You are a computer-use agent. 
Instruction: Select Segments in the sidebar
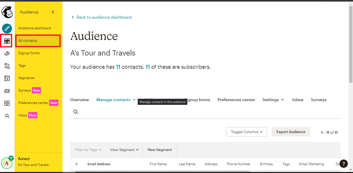[26, 78]
